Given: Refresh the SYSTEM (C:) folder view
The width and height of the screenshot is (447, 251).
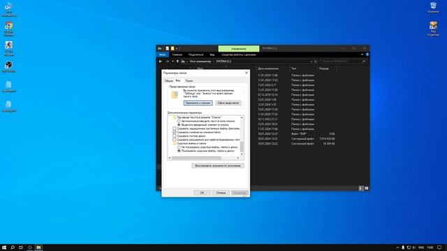Looking at the screenshot, I should pos(316,61).
